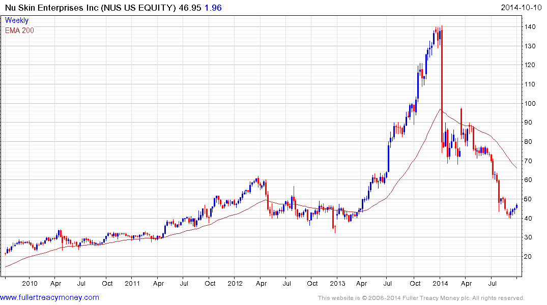Image resolution: width=547 pixels, height=305 pixels.
Task: Select the 'Weekly' interval label
Action: (x=17, y=20)
